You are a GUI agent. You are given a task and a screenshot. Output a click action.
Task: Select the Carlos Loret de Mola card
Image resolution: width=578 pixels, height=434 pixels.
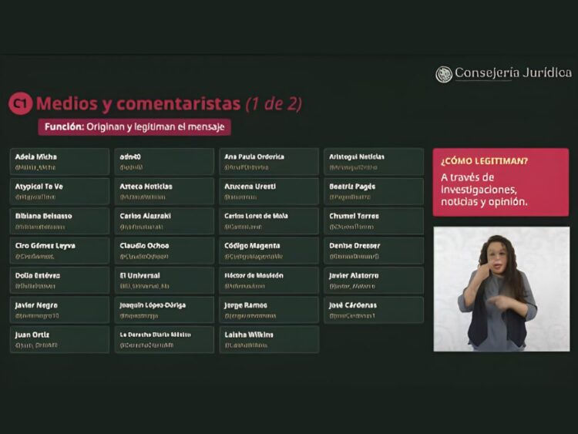[269, 221]
